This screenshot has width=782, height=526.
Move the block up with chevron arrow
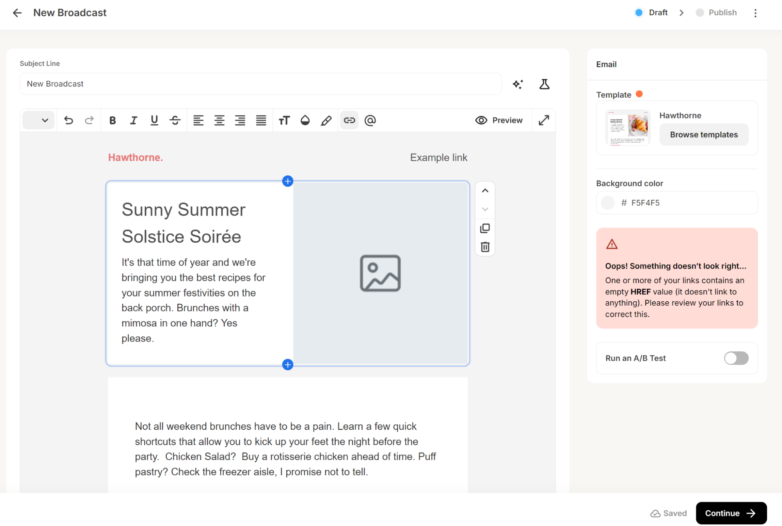click(485, 191)
